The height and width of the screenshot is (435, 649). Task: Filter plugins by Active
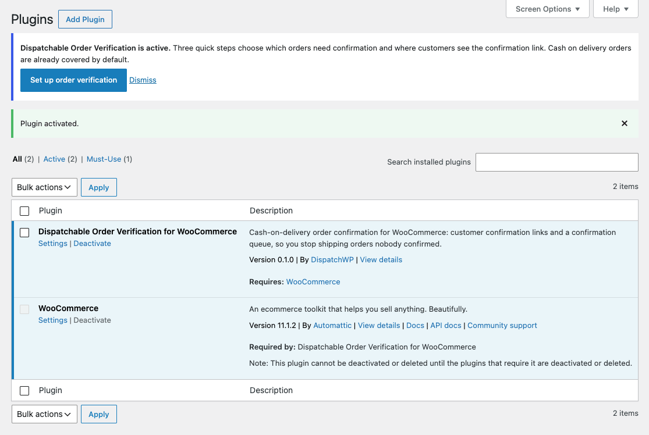[54, 159]
